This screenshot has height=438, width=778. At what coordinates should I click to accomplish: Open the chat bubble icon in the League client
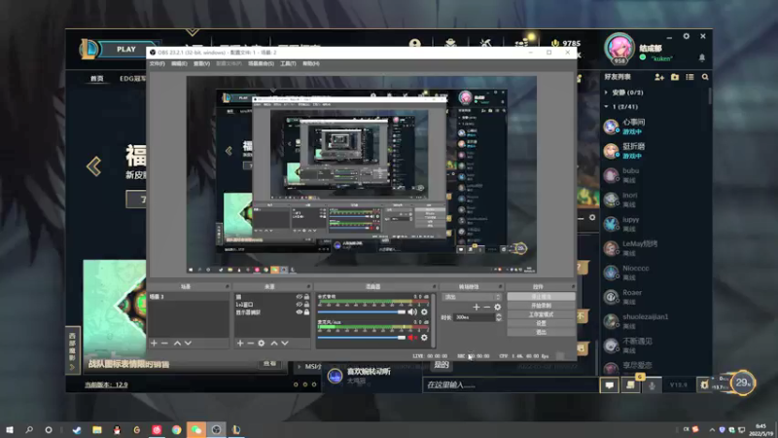(x=610, y=384)
